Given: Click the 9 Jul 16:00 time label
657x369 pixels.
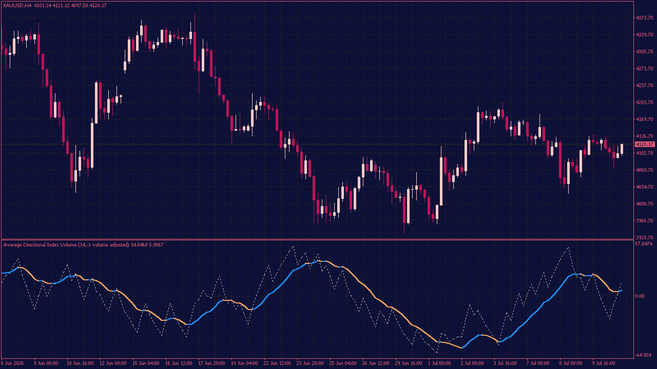Looking at the screenshot, I should pos(604,363).
